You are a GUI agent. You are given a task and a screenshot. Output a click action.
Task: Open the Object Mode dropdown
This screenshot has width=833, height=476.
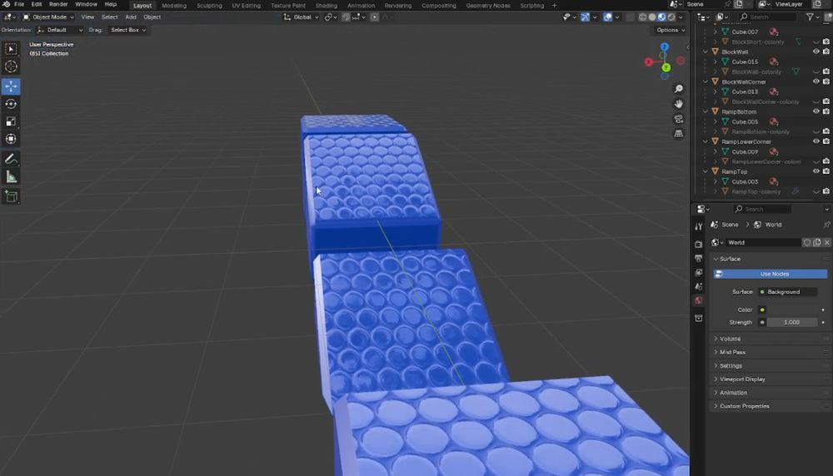pyautogui.click(x=47, y=17)
